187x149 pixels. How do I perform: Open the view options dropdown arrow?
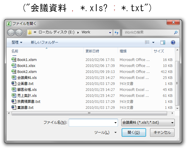153,42
